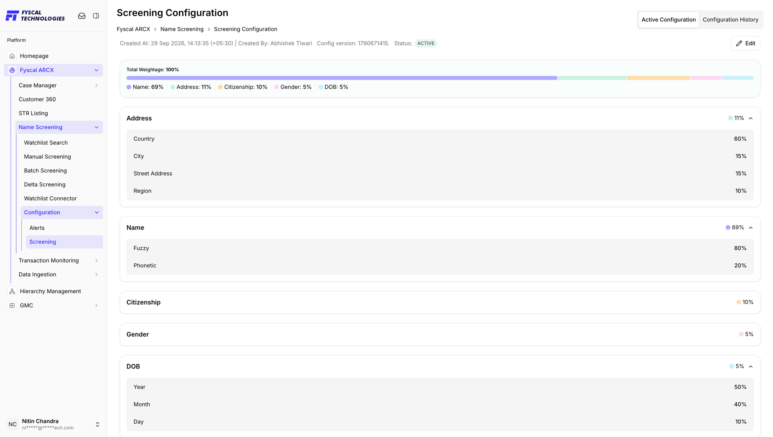Select the Screening configuration item
Image resolution: width=773 pixels, height=437 pixels.
pos(64,242)
